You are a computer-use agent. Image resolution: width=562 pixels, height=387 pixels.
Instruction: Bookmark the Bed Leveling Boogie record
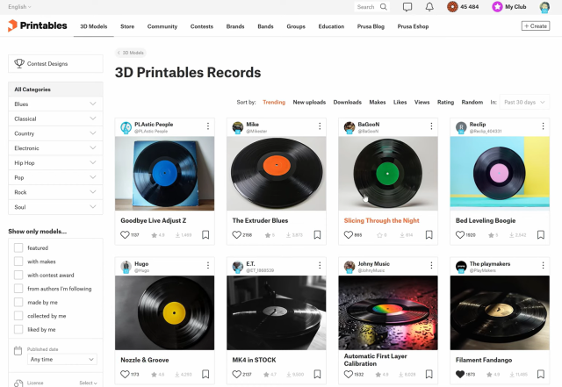coord(541,235)
